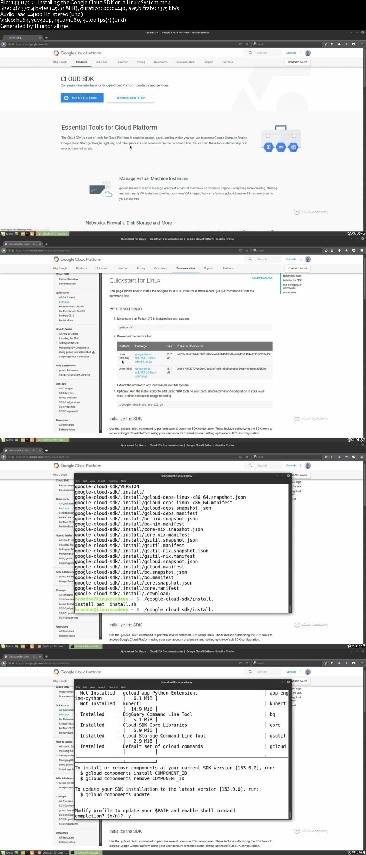This screenshot has width=366, height=855.
Task: Go back in the first frame's Firefox toolbar
Action: (4, 44)
